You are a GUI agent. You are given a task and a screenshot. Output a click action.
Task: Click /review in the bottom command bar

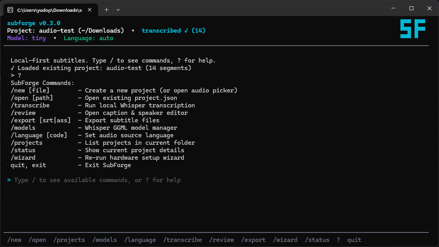[x=221, y=240]
